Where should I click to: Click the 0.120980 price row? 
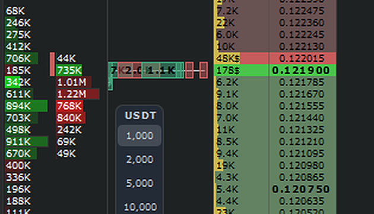tap(302, 165)
